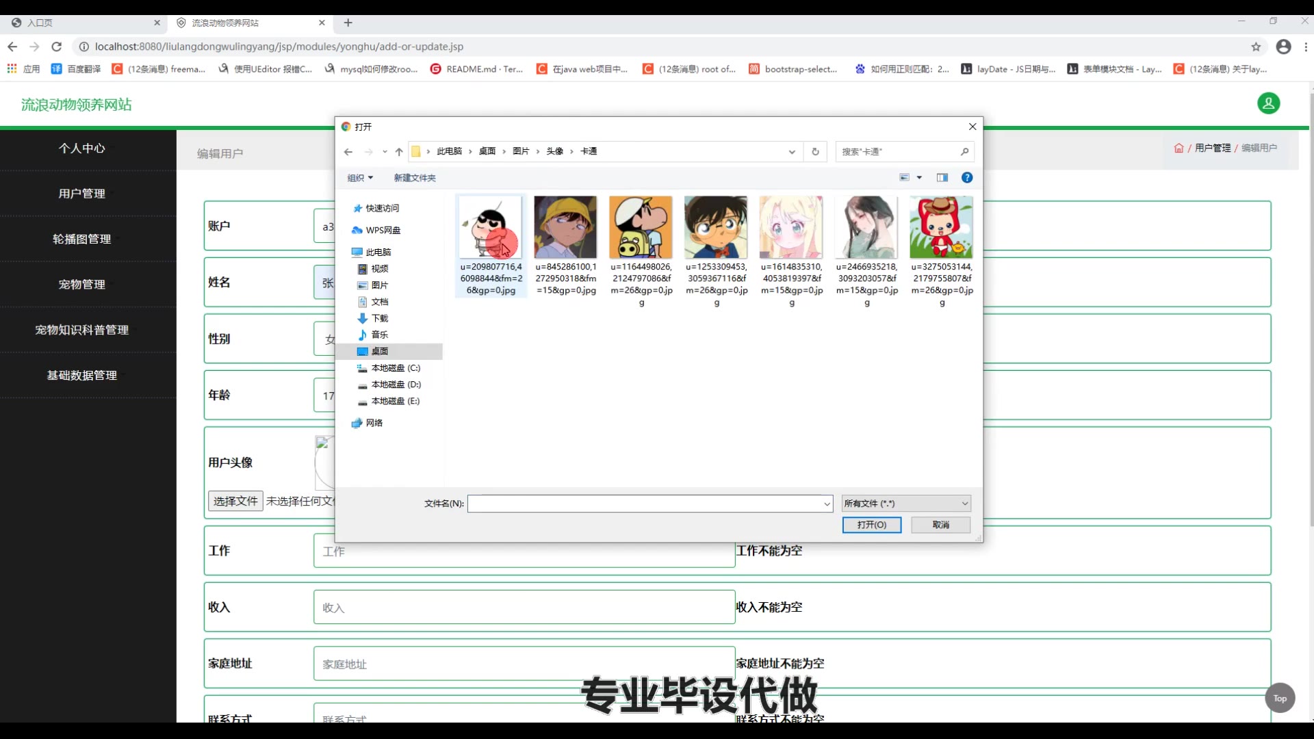Click the 新建文件夹 button
This screenshot has height=739, width=1314.
(x=415, y=178)
